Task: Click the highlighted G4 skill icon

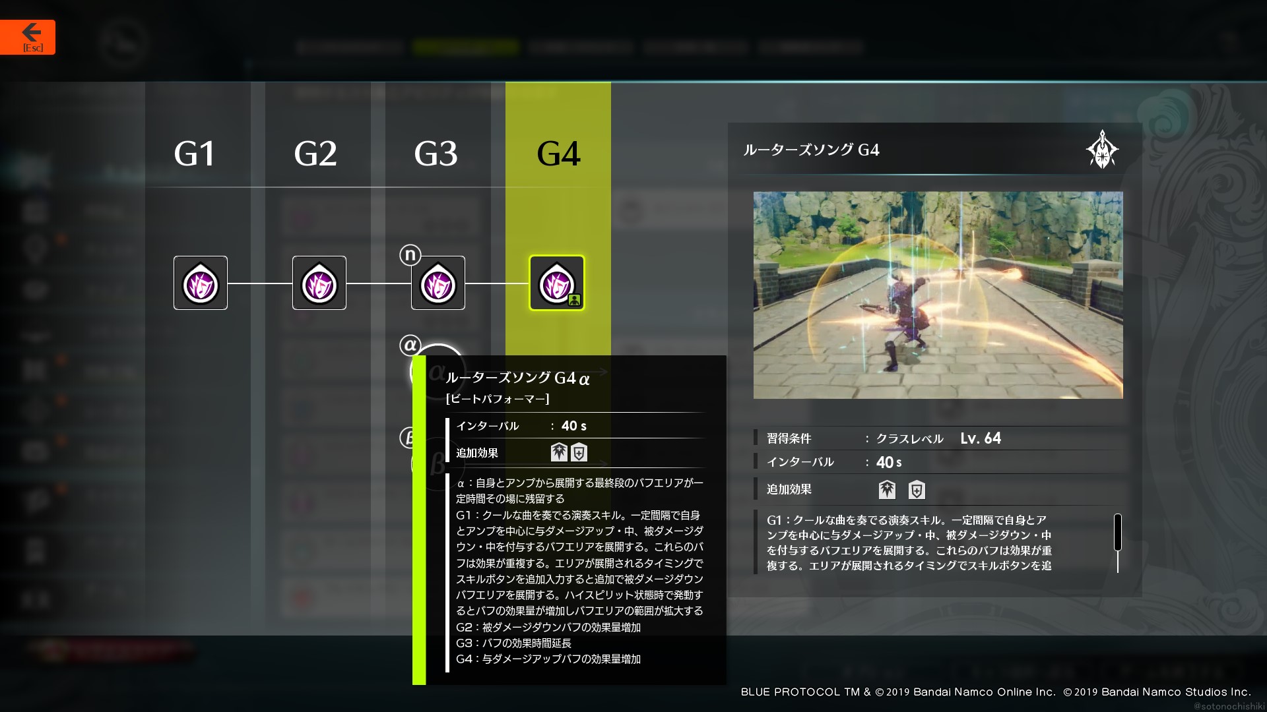Action: [556, 283]
